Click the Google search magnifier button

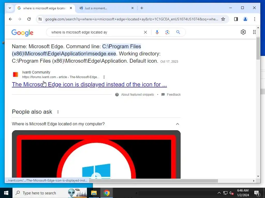point(178,32)
